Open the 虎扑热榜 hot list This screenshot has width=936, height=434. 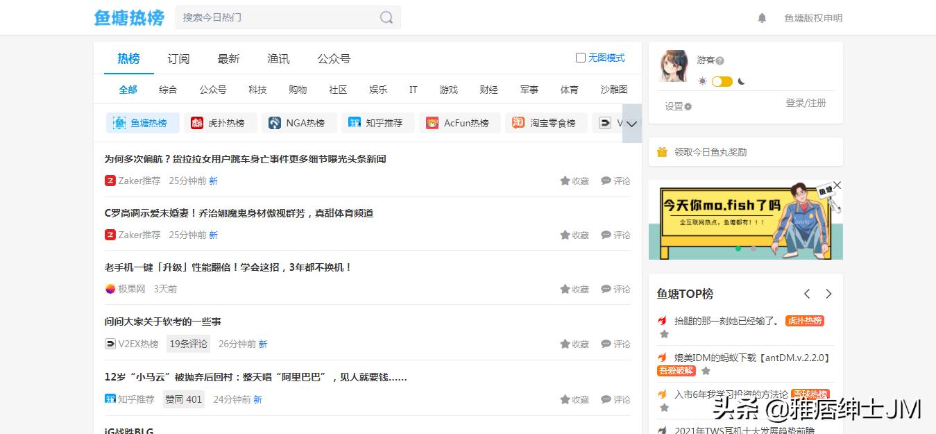point(221,122)
